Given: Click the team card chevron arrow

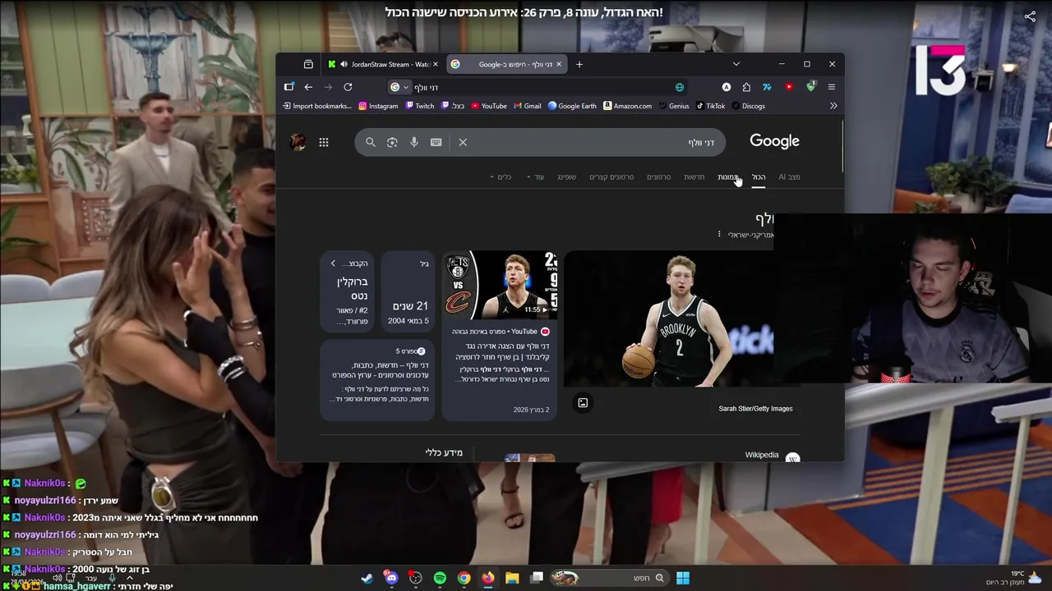Looking at the screenshot, I should click(x=333, y=263).
